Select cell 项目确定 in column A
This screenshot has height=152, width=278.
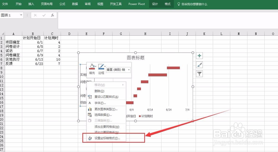(13, 42)
